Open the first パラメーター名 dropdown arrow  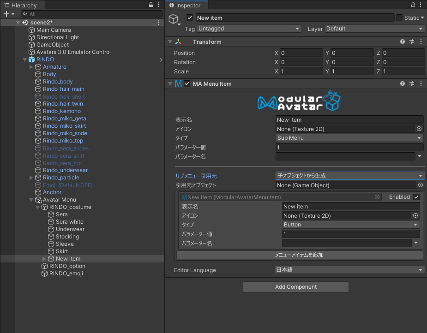tap(420, 156)
